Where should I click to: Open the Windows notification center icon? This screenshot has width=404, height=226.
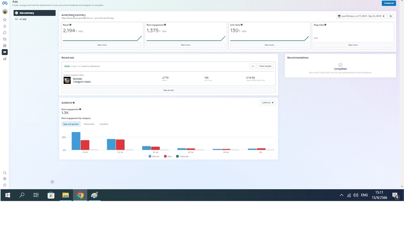tap(395, 196)
